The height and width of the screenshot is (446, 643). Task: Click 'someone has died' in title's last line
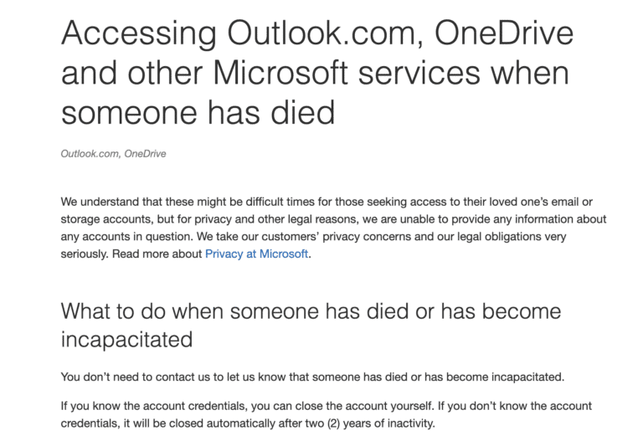coord(198,110)
